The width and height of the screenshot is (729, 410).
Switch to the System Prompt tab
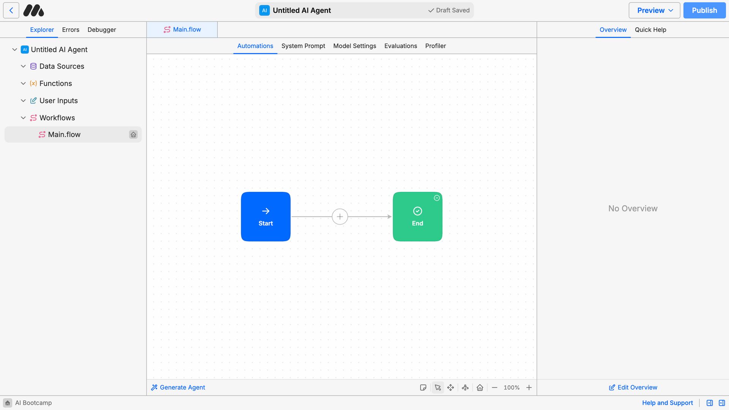pyautogui.click(x=303, y=46)
